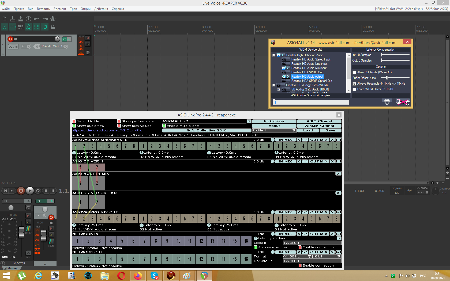Image resolution: width=450 pixels, height=281 pixels.
Task: Toggle Show audio flow checkbox
Action: pos(74,126)
